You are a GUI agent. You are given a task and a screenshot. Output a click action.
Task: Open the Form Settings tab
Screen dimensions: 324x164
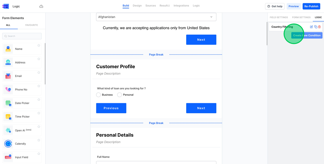pyautogui.click(x=301, y=17)
